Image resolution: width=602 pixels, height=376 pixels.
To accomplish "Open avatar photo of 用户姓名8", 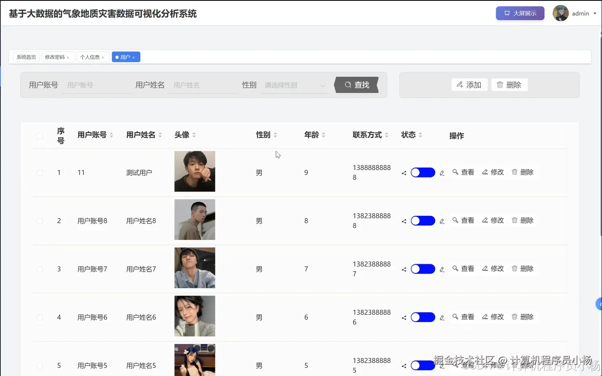I will [x=195, y=219].
